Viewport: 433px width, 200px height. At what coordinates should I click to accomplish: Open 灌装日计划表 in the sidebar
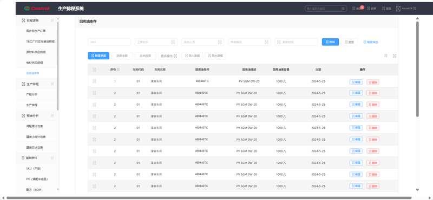(35, 148)
